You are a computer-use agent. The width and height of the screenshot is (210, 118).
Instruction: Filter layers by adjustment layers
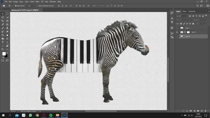tap(193, 16)
